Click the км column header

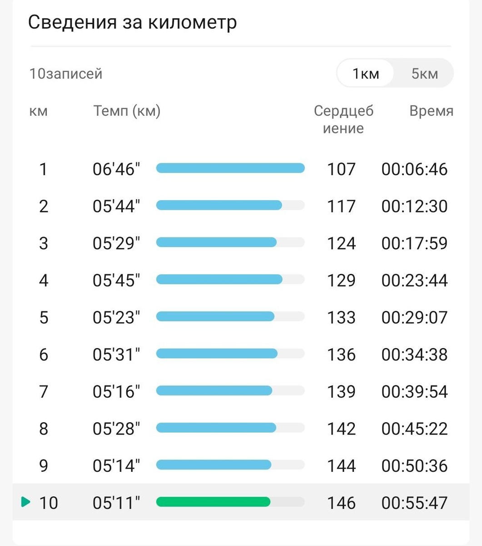38,111
